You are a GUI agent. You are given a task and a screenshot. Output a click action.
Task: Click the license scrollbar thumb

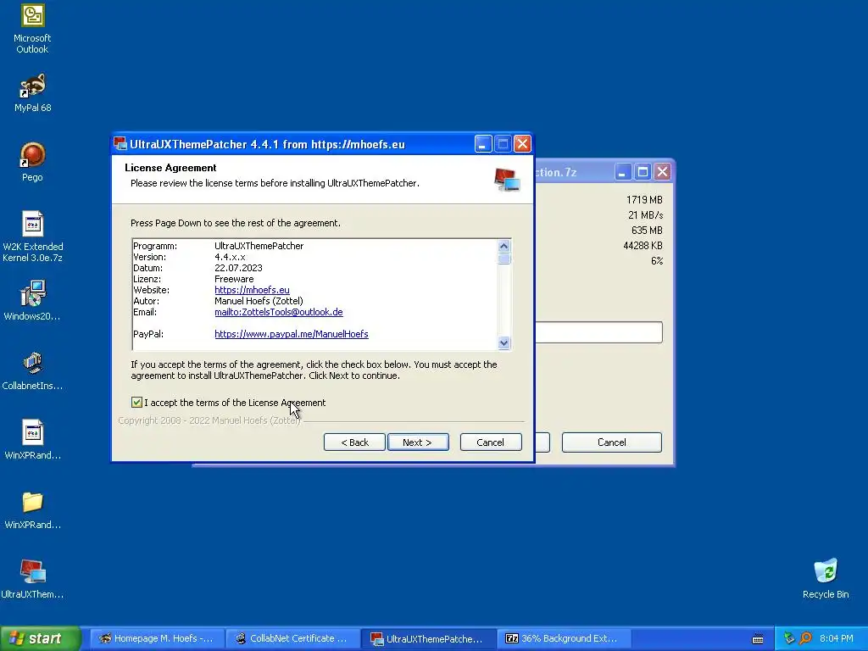click(x=504, y=259)
